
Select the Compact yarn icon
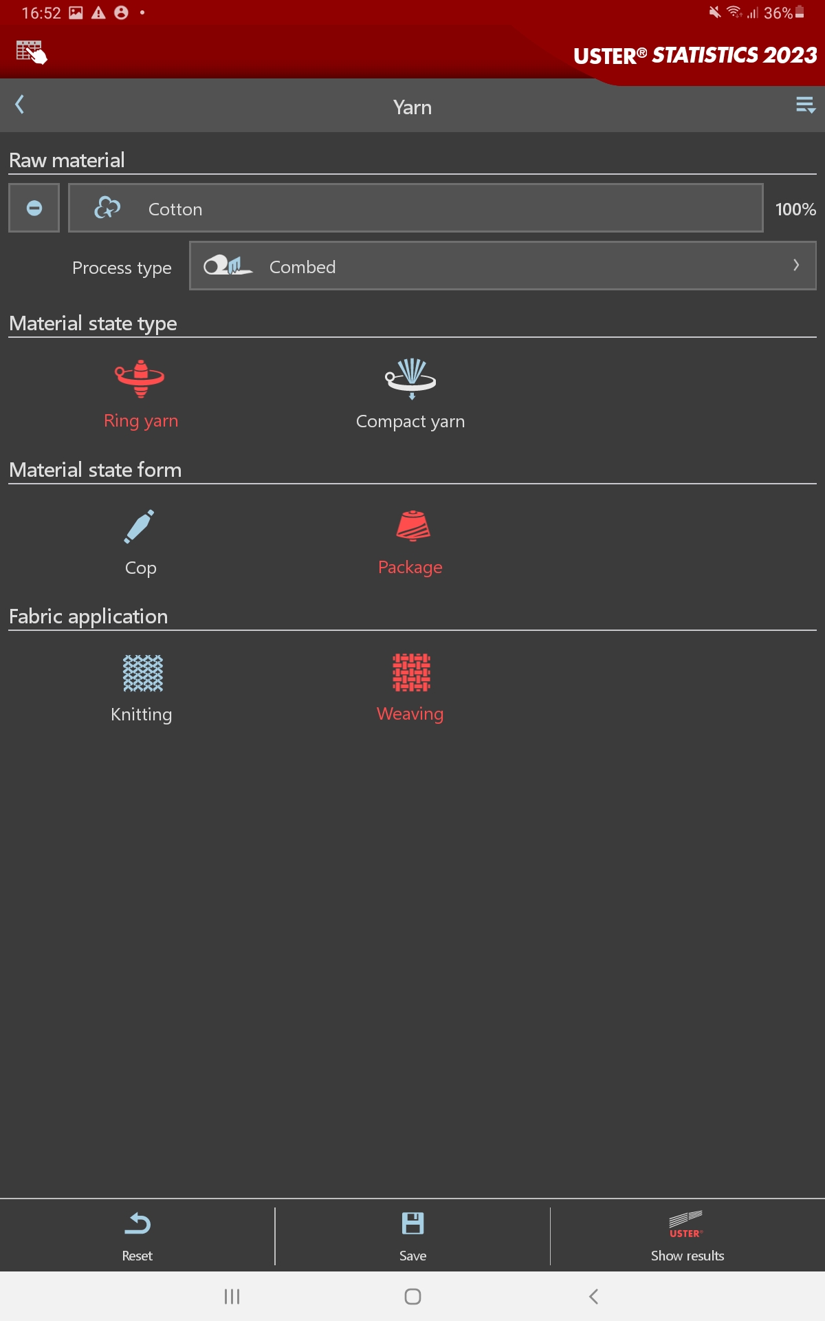tap(410, 379)
